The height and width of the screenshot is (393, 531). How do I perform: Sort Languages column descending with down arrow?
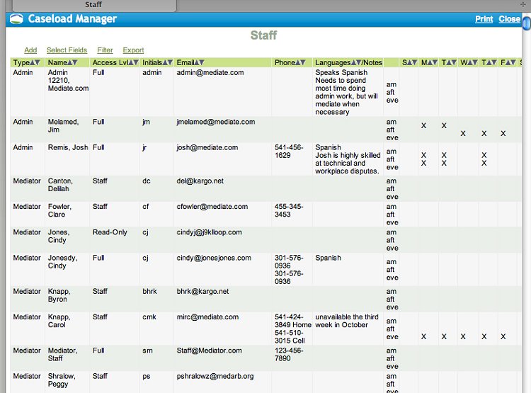359,63
